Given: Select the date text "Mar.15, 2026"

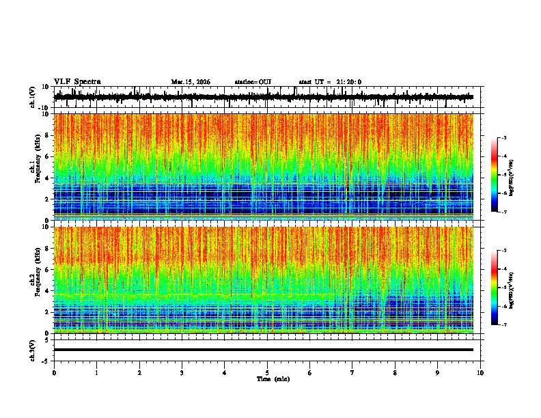Looking at the screenshot, I should point(191,82).
